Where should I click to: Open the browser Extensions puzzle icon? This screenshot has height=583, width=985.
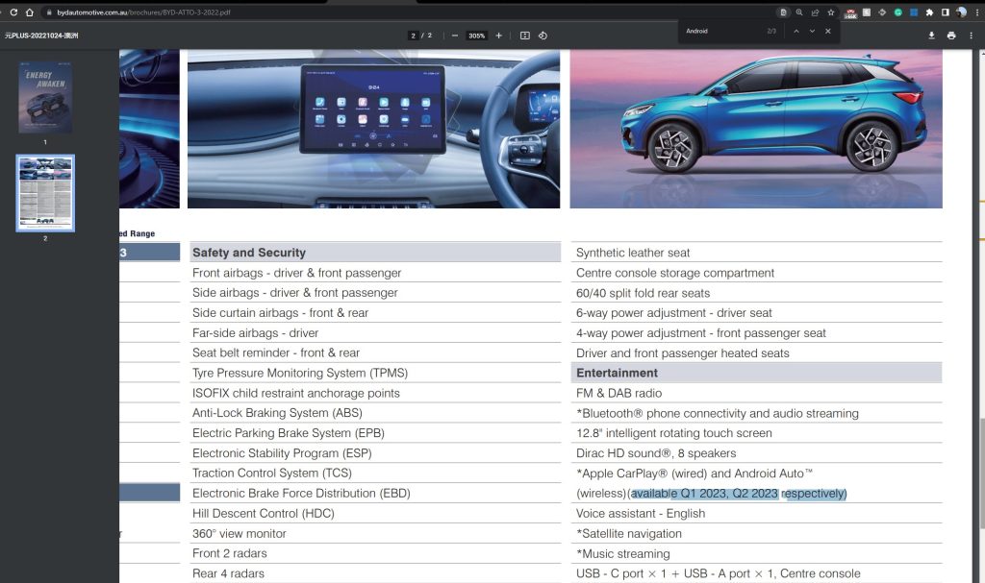click(x=929, y=12)
